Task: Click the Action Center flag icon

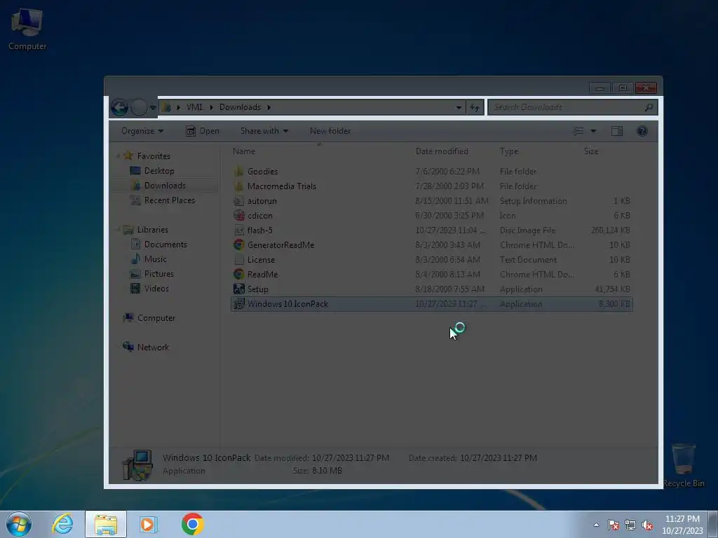Action: [x=614, y=525]
